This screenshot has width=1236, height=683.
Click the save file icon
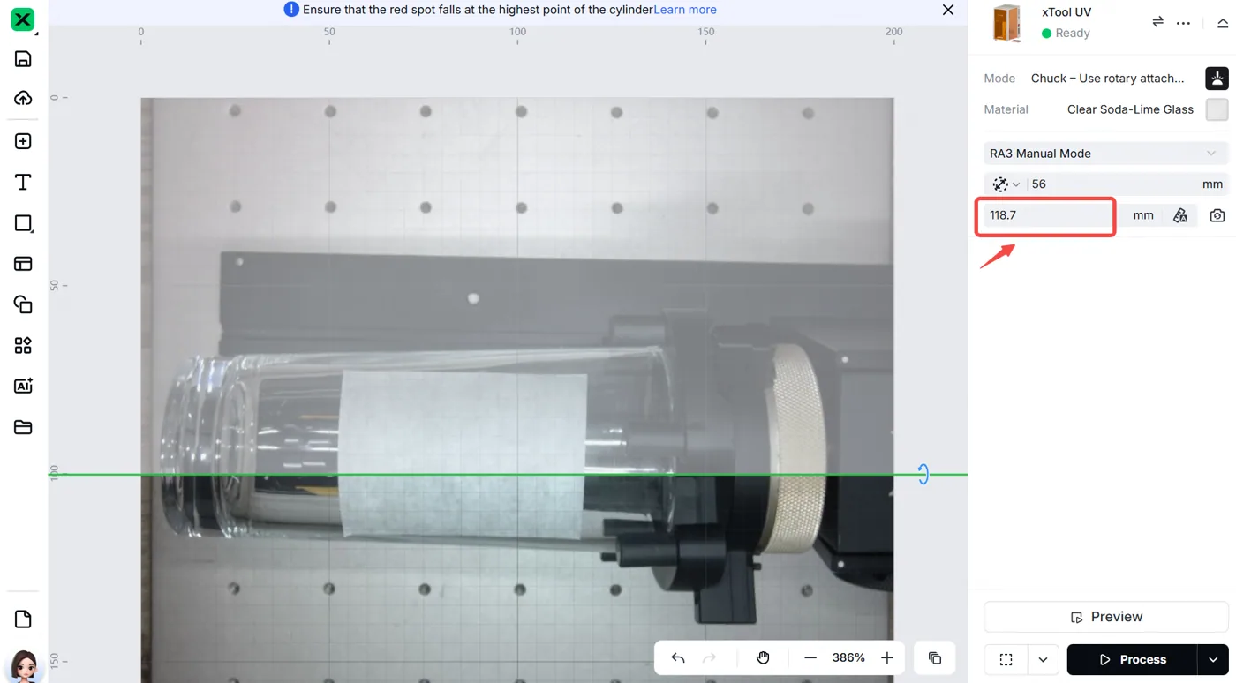click(x=23, y=59)
